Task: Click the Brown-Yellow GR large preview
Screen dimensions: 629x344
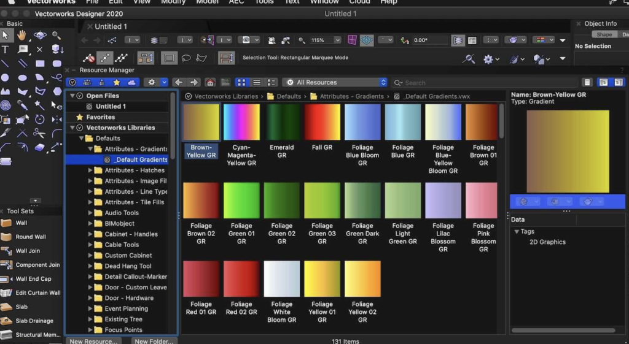Action: (x=568, y=151)
